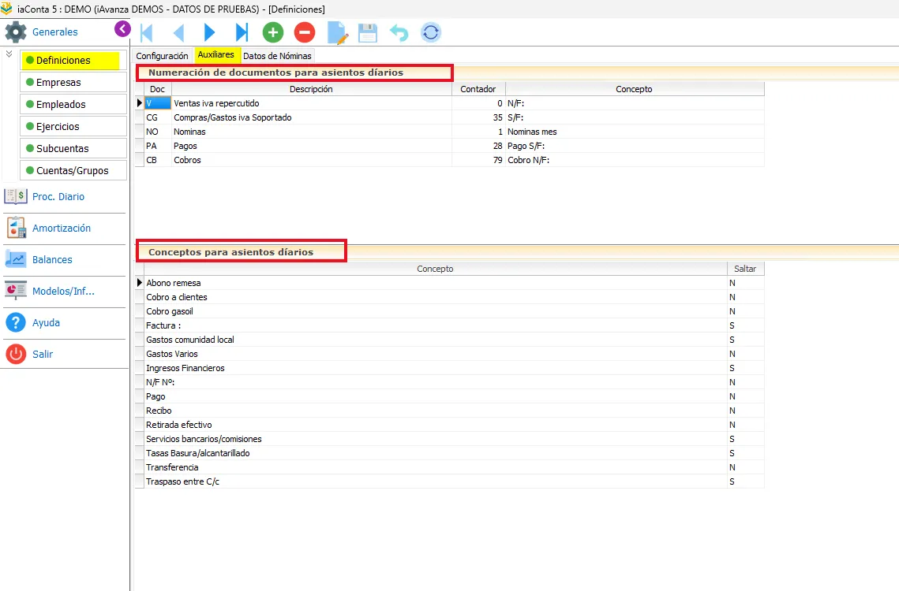This screenshot has height=591, width=899.
Task: Collapse Generales submenu double chevron
Action: coord(9,54)
